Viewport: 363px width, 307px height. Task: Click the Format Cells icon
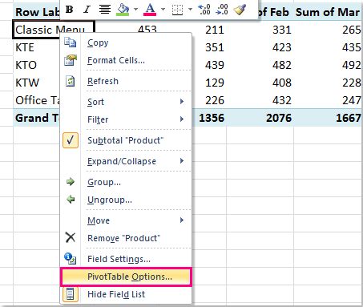click(71, 60)
